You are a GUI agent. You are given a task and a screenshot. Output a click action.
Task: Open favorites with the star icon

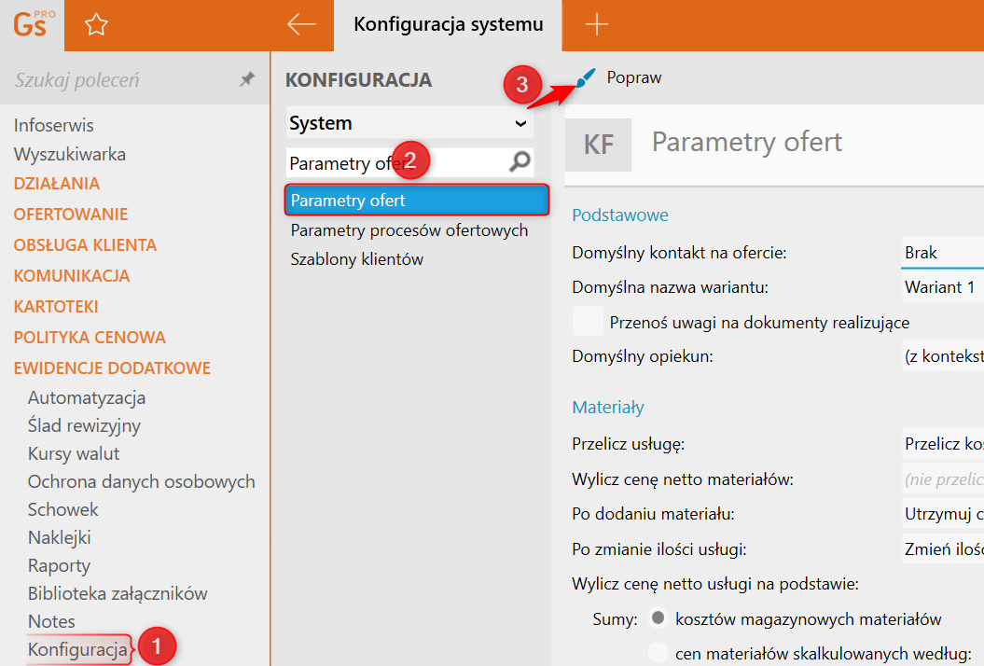click(96, 25)
